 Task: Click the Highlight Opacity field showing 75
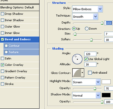coord(109,89)
